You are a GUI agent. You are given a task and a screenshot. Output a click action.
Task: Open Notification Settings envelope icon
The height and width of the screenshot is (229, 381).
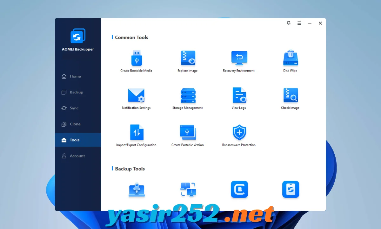136,95
